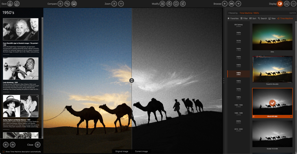Image resolution: width=297 pixels, height=154 pixels.
Task: Click the split-view divider handle
Action: [132, 80]
